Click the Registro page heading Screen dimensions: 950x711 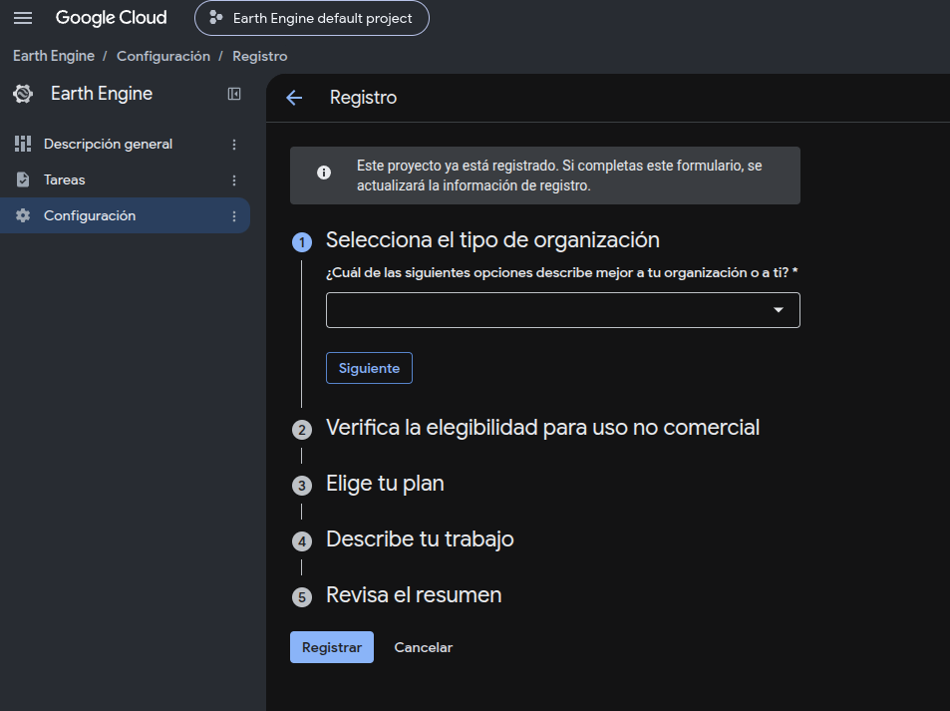click(x=364, y=98)
